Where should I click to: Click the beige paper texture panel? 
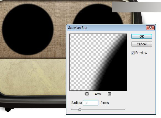tap(33, 77)
